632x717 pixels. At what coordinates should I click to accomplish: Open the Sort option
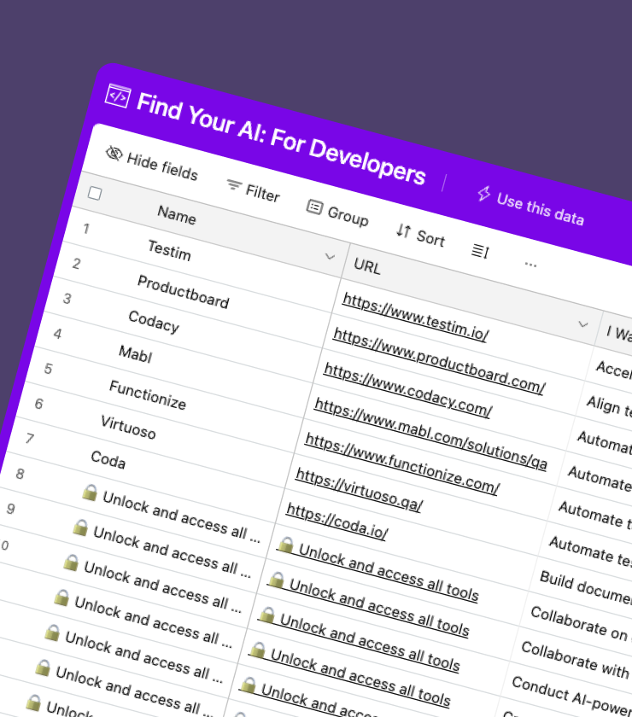(x=420, y=235)
